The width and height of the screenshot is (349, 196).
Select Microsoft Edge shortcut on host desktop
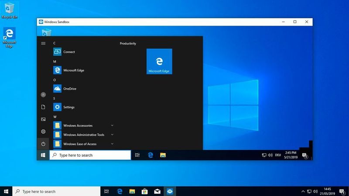9,37
